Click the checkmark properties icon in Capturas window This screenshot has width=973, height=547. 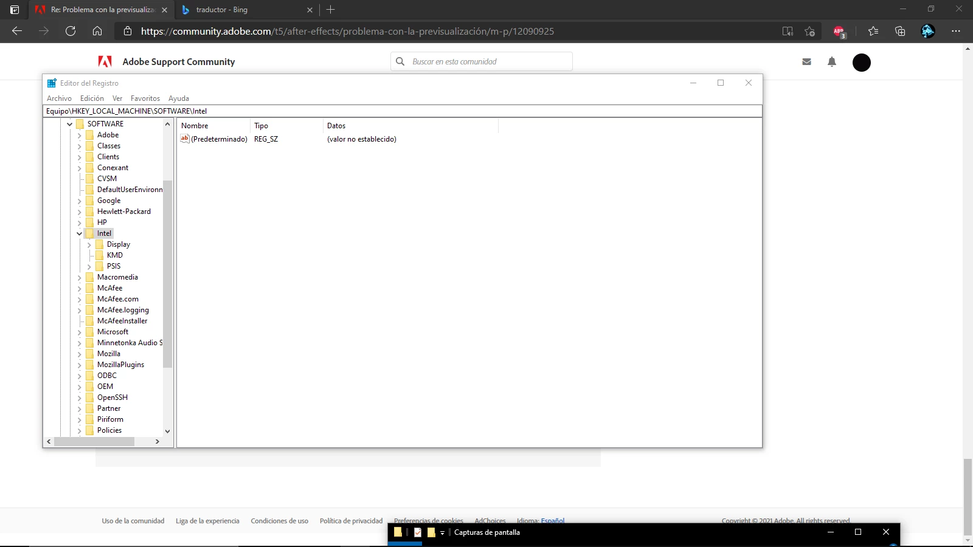[x=418, y=532]
